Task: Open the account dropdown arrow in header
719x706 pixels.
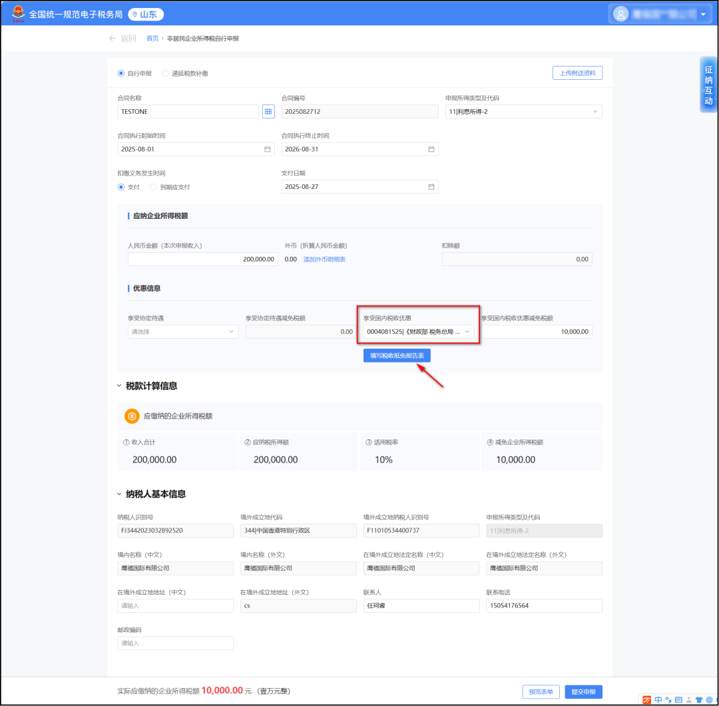Action: click(703, 14)
